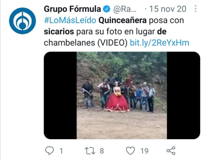
Task: Click the @Ra... username handle
Action: click(x=125, y=9)
